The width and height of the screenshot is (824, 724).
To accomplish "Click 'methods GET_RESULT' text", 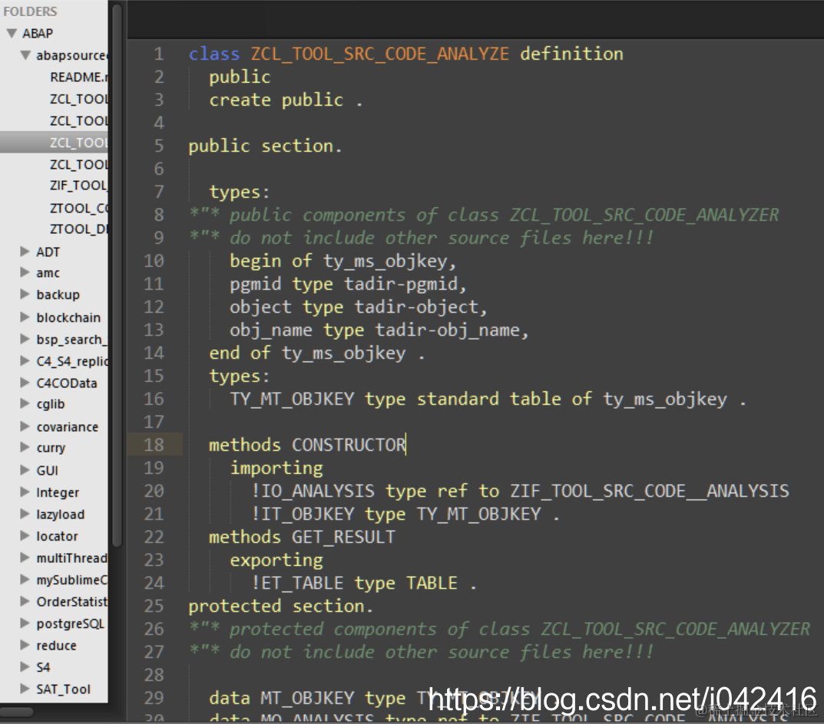I will (x=302, y=537).
